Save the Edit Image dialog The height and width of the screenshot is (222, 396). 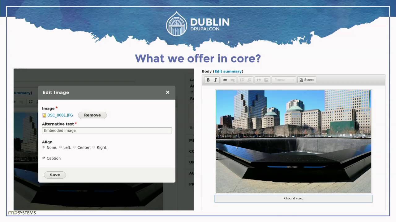[x=55, y=175]
